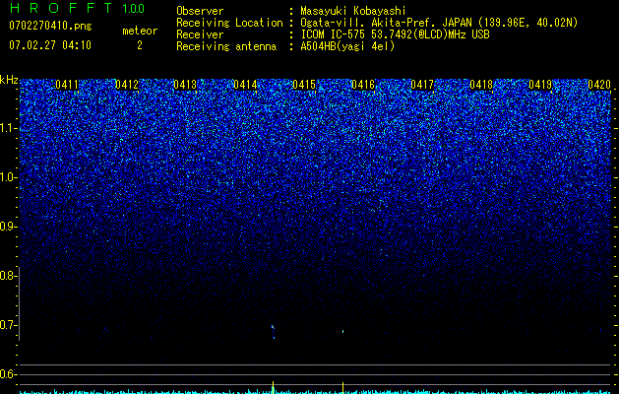
Task: Click the 0.9 kHz axis label
Action: coord(7,227)
